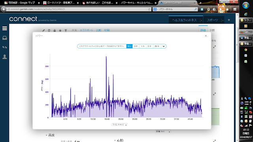Screen dimensions: 253x142
Task: Switch to the スポーツ tab
Action: pyautogui.click(x=212, y=20)
